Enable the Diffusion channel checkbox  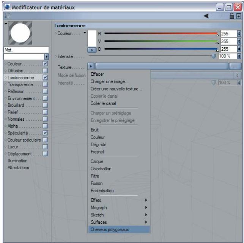(x=45, y=70)
